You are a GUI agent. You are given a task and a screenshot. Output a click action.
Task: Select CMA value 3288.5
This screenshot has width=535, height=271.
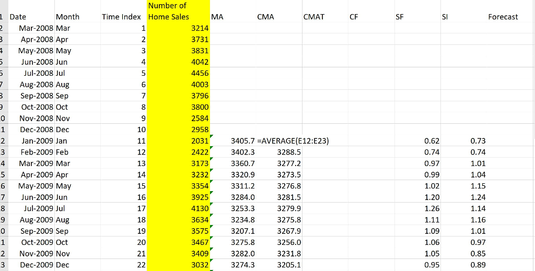279,152
